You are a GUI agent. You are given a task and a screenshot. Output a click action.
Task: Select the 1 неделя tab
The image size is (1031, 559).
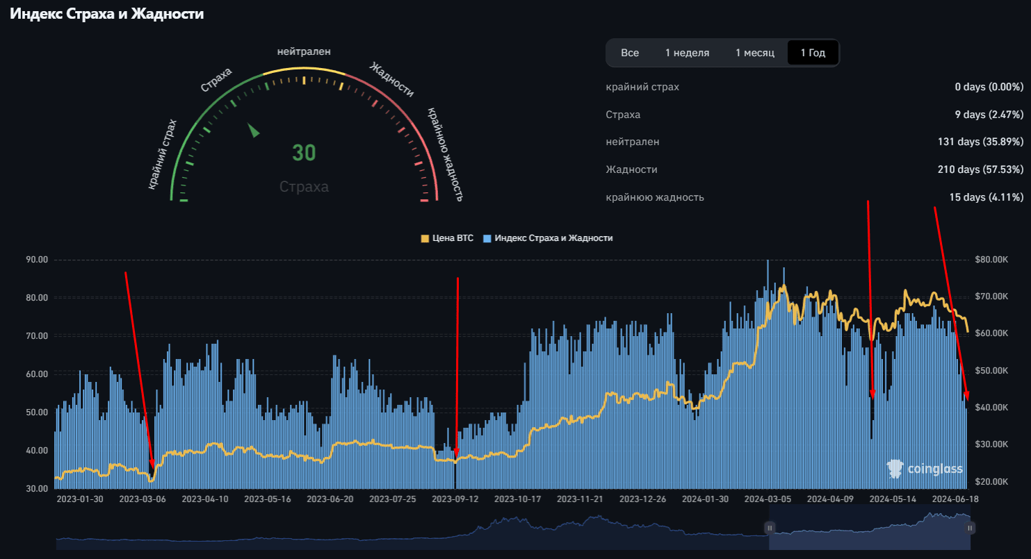[x=687, y=53]
